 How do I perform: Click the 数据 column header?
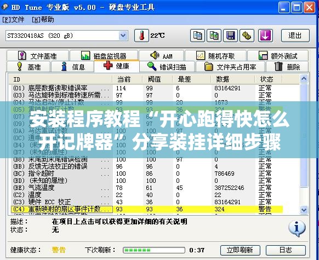click(233, 79)
